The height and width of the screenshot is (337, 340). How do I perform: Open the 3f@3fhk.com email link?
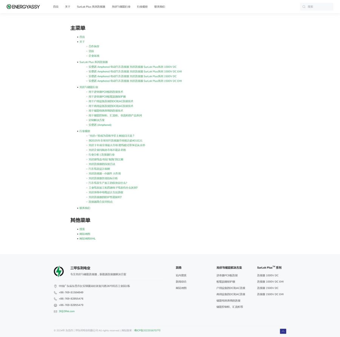click(x=66, y=311)
